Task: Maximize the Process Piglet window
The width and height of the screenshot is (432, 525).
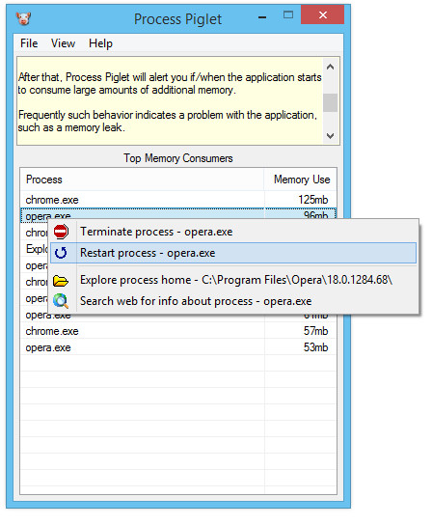Action: coord(288,14)
